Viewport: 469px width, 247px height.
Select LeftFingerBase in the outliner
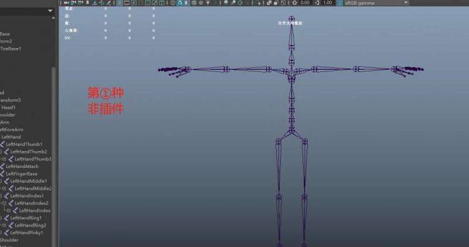(x=22, y=174)
